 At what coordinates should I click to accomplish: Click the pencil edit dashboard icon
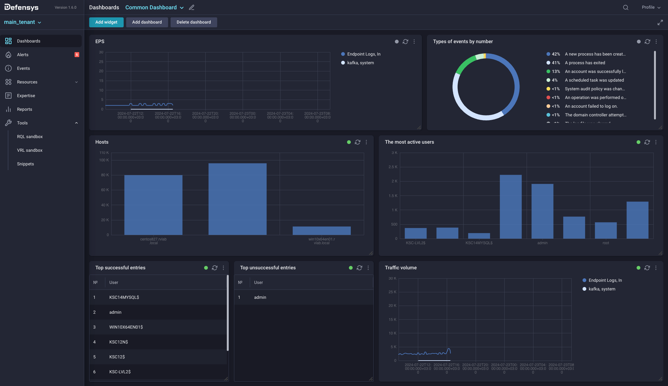[x=192, y=7]
